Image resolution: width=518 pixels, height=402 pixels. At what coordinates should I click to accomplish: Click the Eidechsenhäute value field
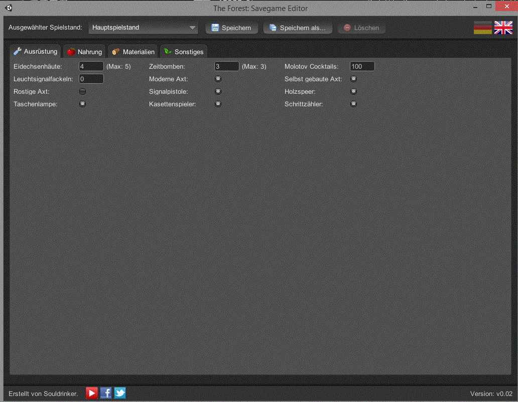91,67
